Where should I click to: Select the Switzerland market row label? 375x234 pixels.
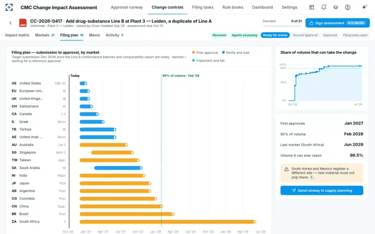click(x=29, y=106)
